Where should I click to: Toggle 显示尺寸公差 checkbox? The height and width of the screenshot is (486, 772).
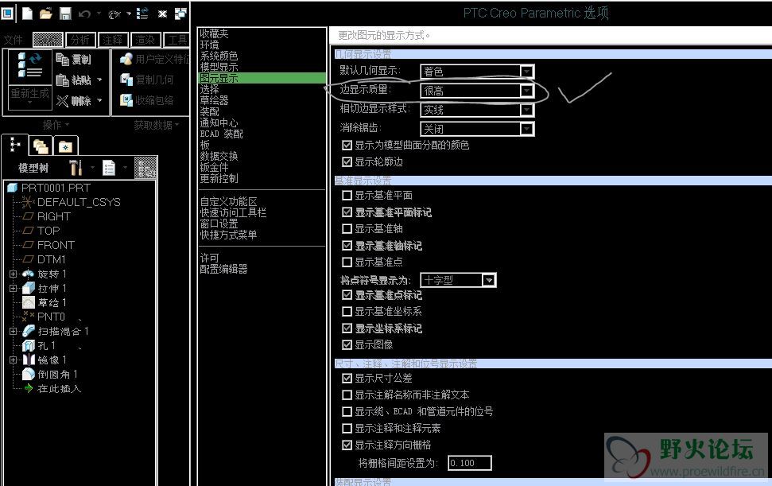tap(347, 378)
